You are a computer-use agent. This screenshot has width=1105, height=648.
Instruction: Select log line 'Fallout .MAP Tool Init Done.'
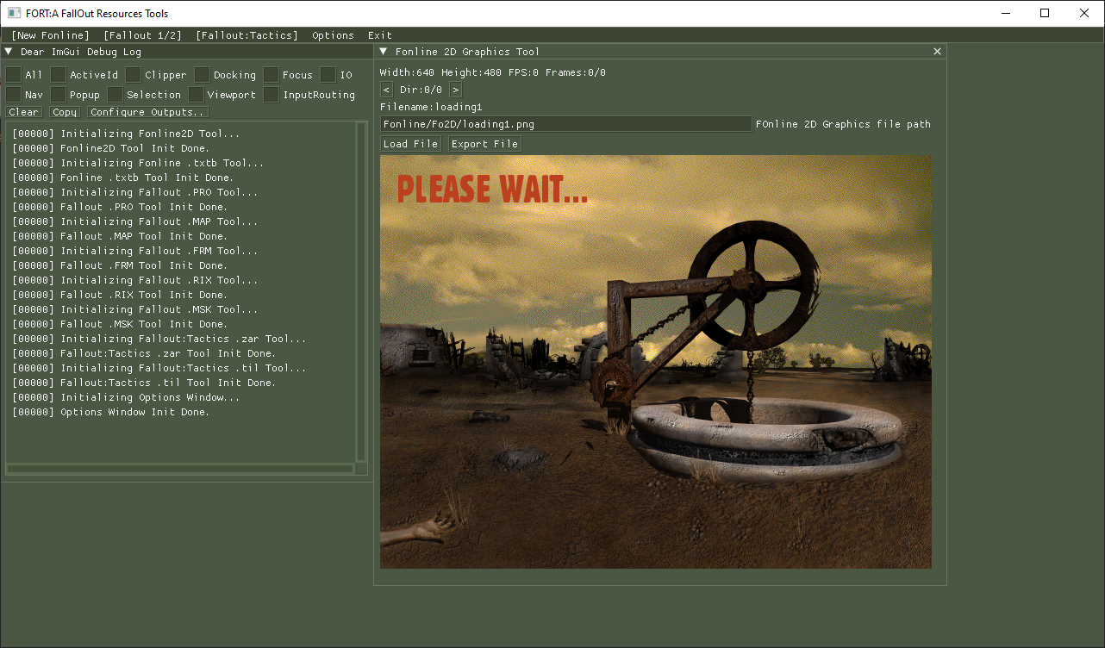(x=120, y=236)
